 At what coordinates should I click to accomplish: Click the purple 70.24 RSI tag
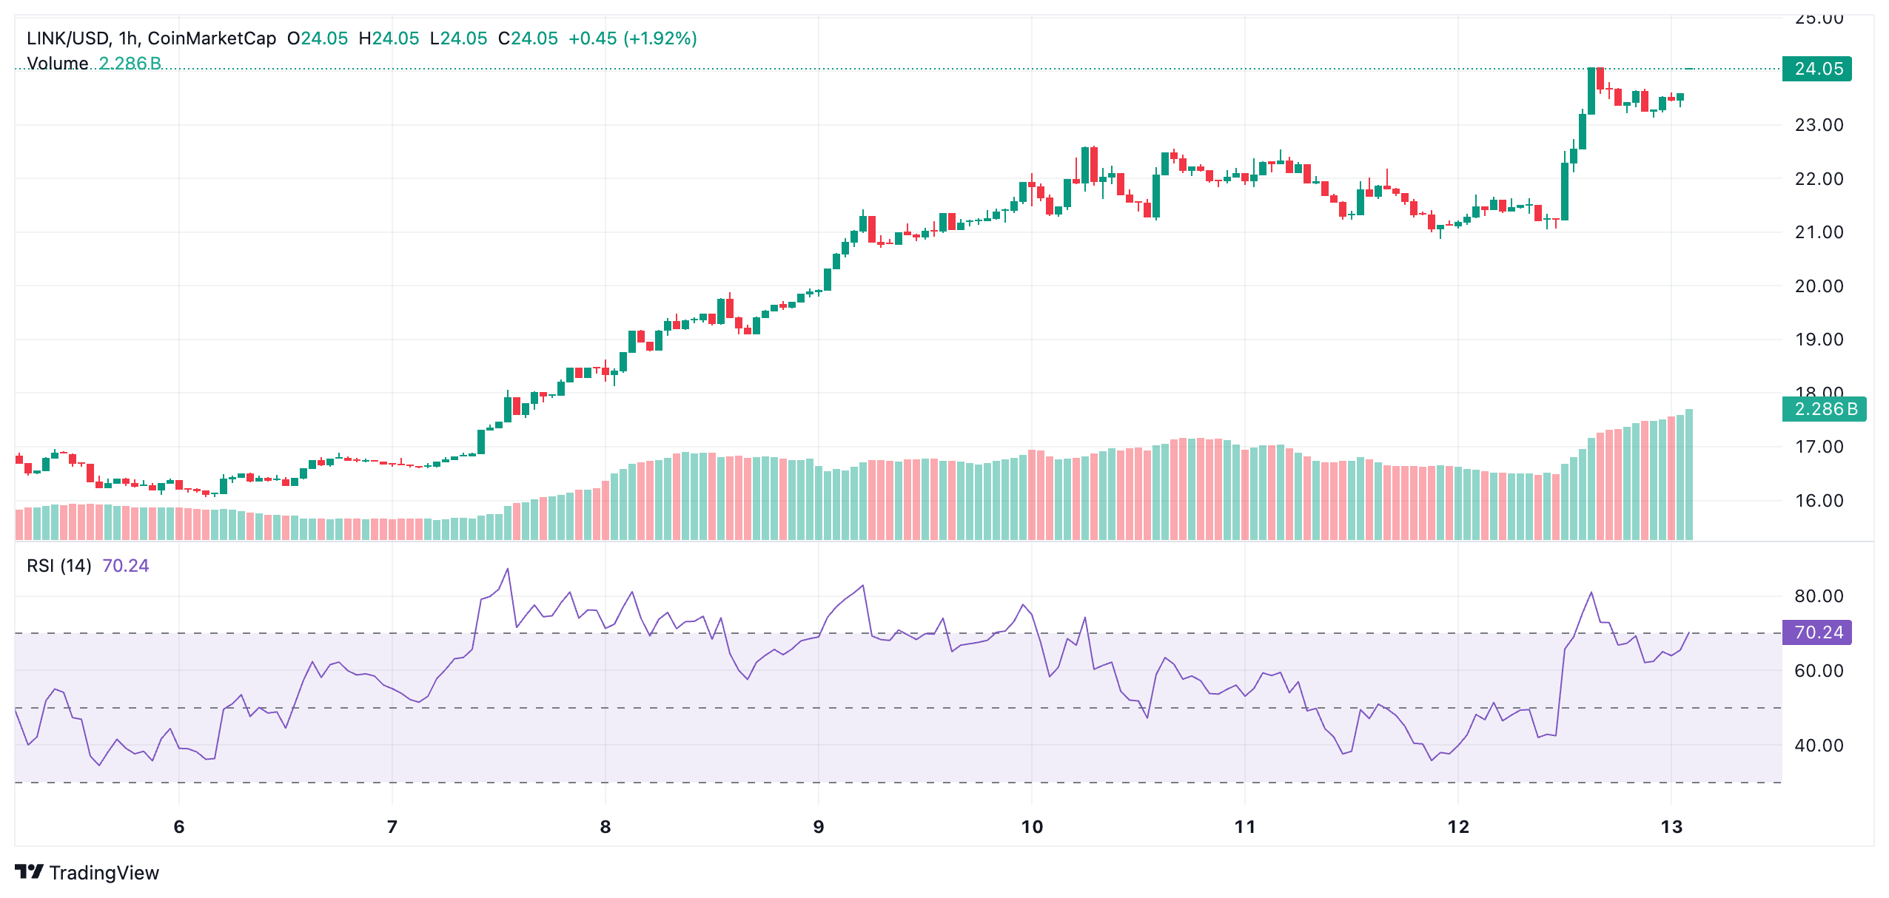(x=1817, y=632)
